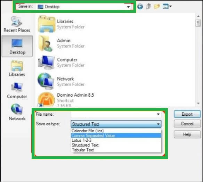Image resolution: width=203 pixels, height=182 pixels.
Task: Go up one folder level icon
Action: (148, 6)
